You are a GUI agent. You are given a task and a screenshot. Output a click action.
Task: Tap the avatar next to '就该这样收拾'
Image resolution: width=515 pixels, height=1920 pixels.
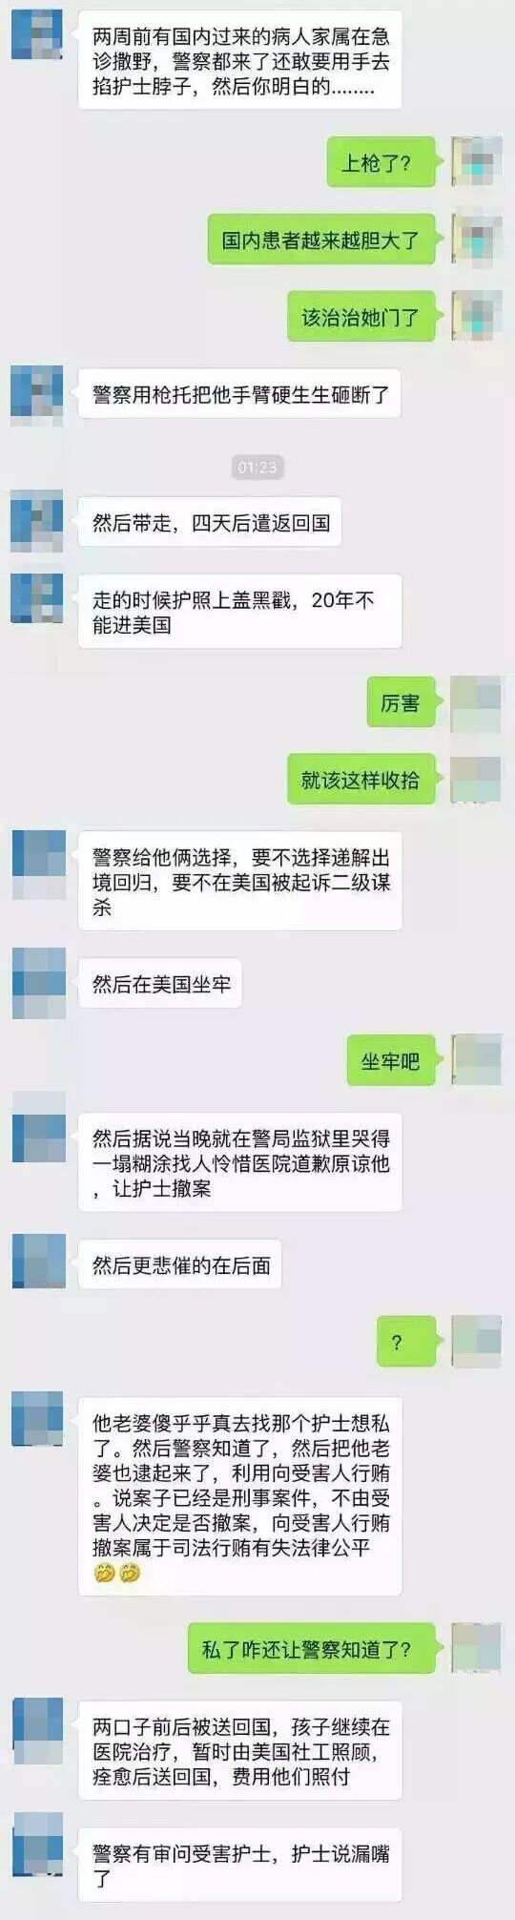(x=476, y=780)
